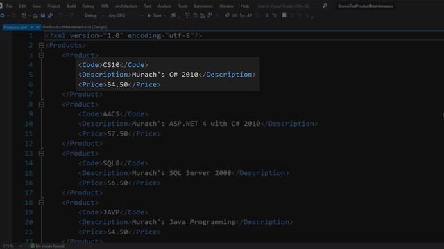
Task: Click the New Project toolbar icon
Action: pos(24,15)
